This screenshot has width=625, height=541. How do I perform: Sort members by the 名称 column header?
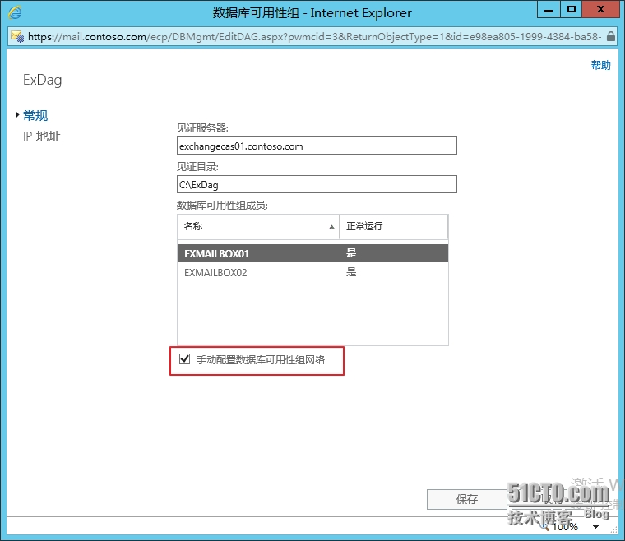click(x=247, y=226)
